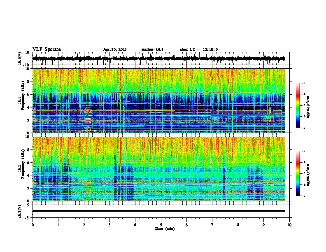The height and width of the screenshot is (252, 326).
Task: Click the ch.1 color bar log(PSD) unit label
Action: 308,107
